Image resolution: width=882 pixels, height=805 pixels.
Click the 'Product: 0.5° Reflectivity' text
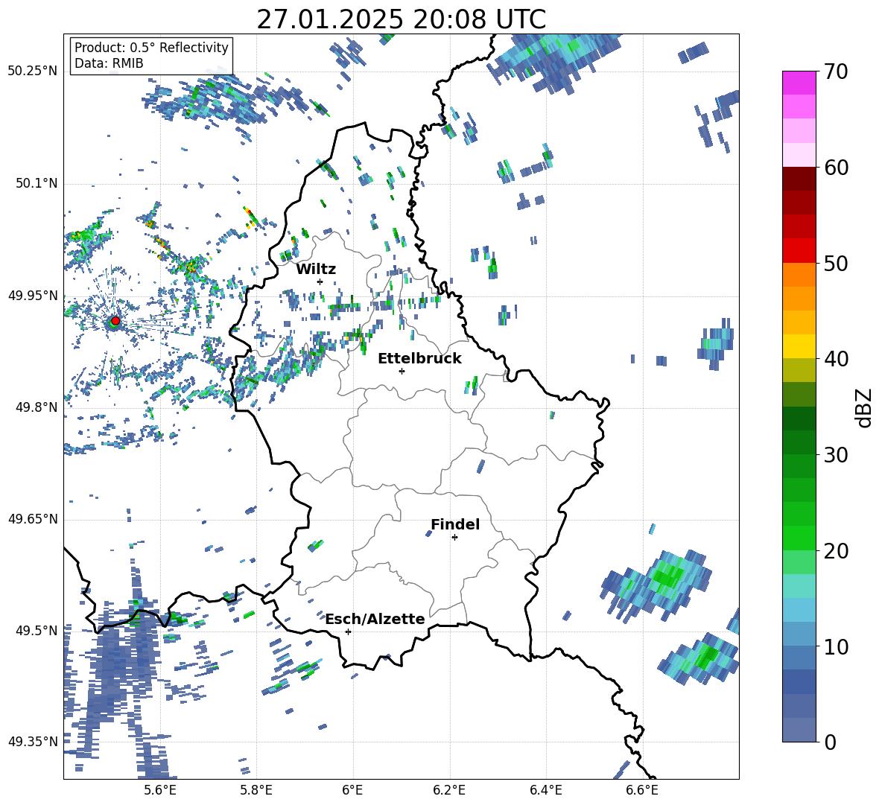[x=151, y=47]
